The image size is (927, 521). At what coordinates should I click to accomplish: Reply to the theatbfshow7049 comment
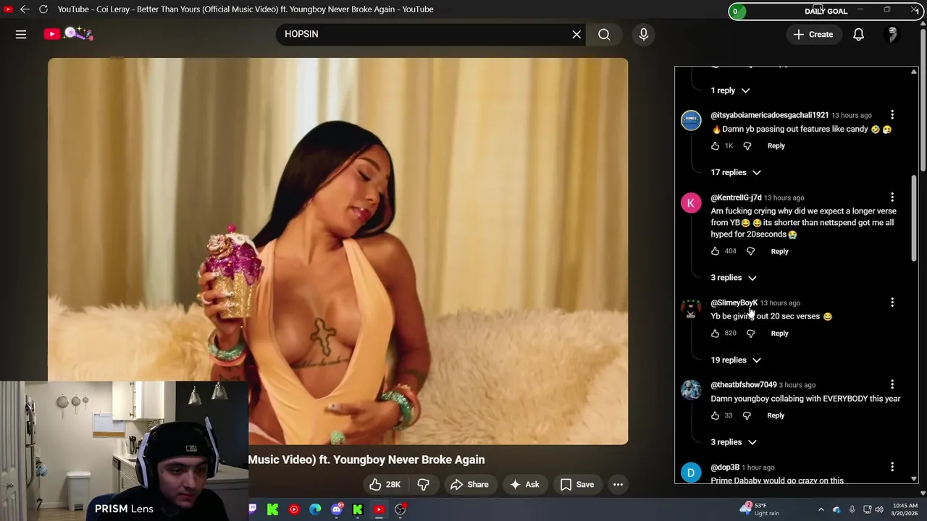pos(776,416)
